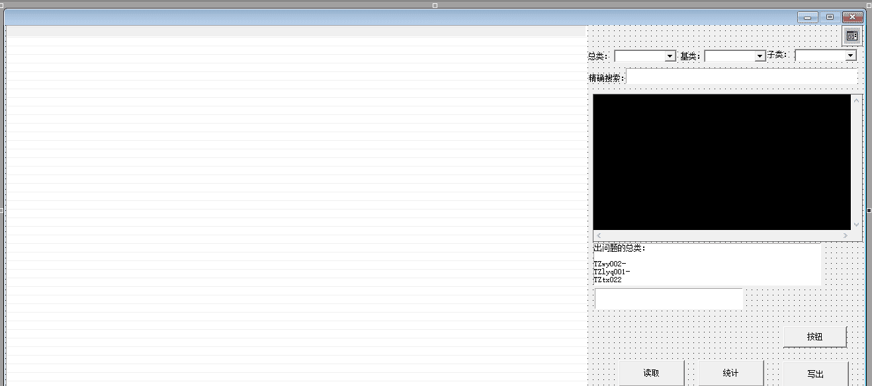Screen dimensions: 872x386
Task: Click the down arrow of vertical scrollbar
Action: click(856, 225)
